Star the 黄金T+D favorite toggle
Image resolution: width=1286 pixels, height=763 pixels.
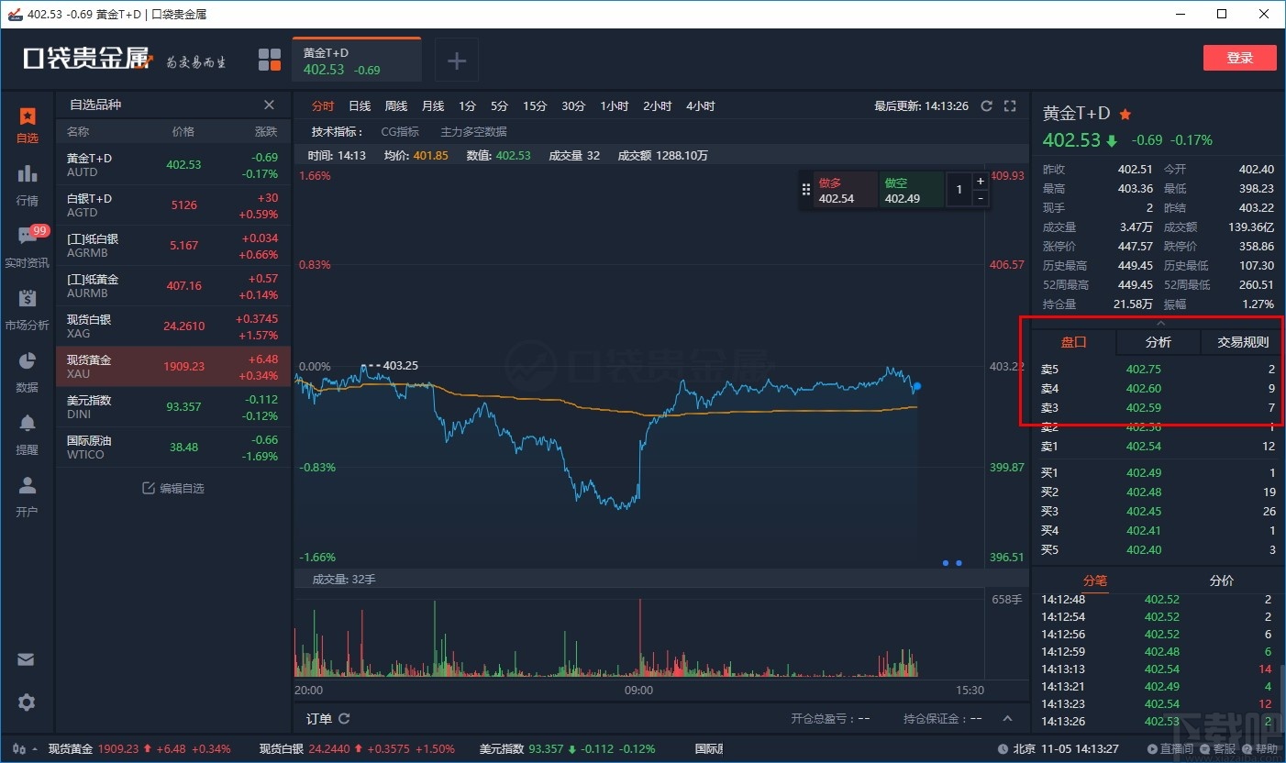[1125, 114]
